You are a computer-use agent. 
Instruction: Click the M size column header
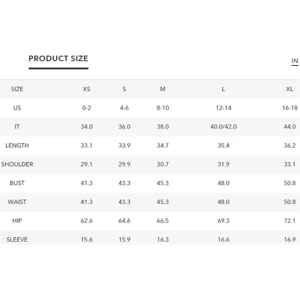162,89
